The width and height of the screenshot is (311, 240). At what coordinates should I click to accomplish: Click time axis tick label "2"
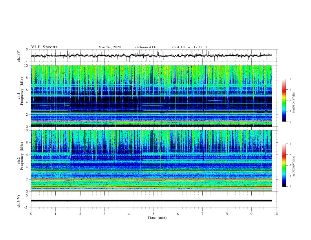[80, 214]
